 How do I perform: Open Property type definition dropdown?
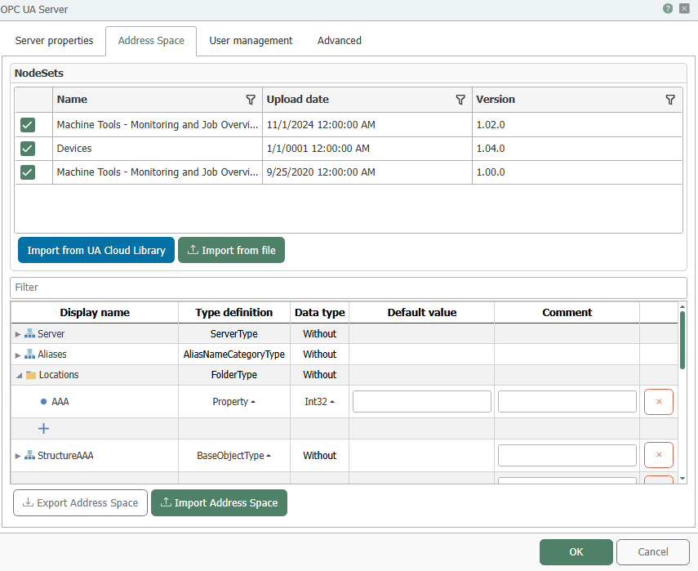(233, 402)
